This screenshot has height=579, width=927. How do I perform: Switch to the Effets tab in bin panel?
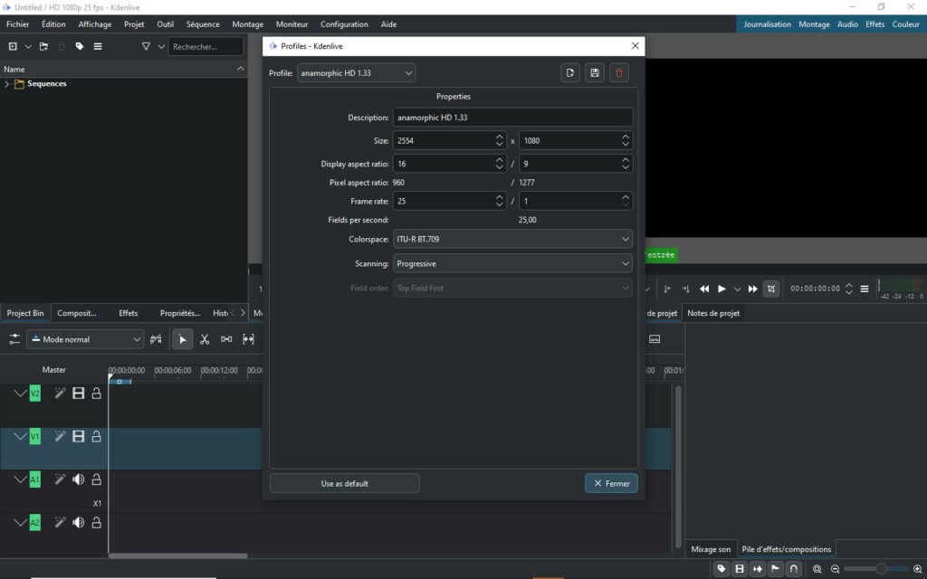[x=129, y=313]
